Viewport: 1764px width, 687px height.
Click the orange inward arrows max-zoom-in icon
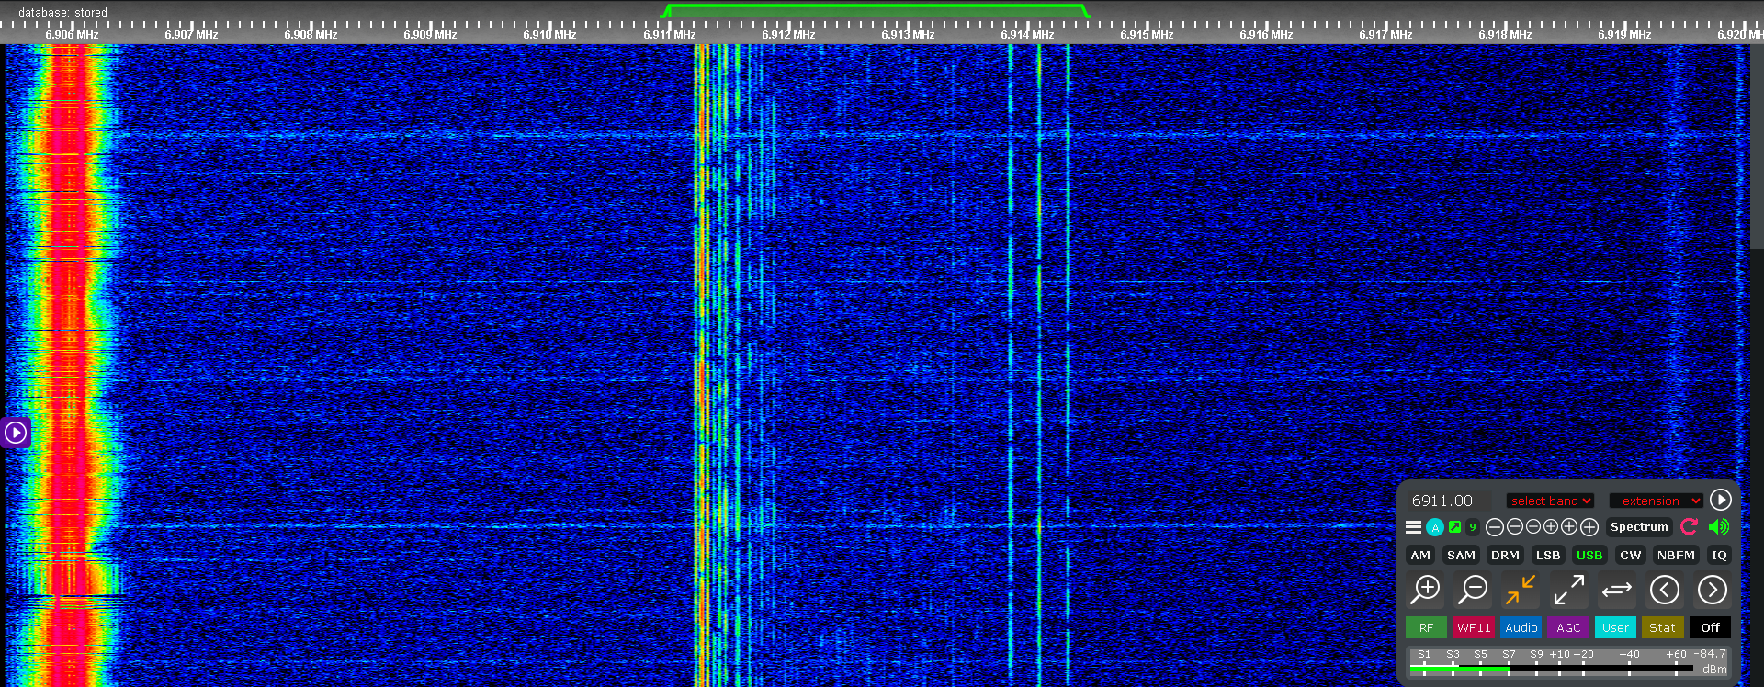coord(1521,590)
